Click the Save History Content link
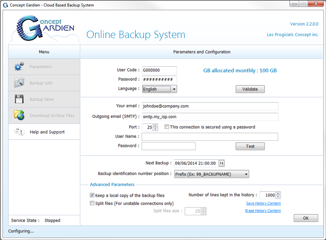326x240 pixels. pos(263,203)
